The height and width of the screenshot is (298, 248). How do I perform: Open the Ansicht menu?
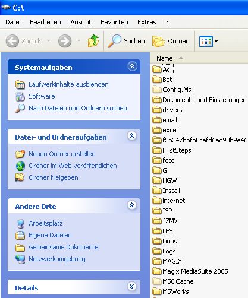tap(81, 22)
